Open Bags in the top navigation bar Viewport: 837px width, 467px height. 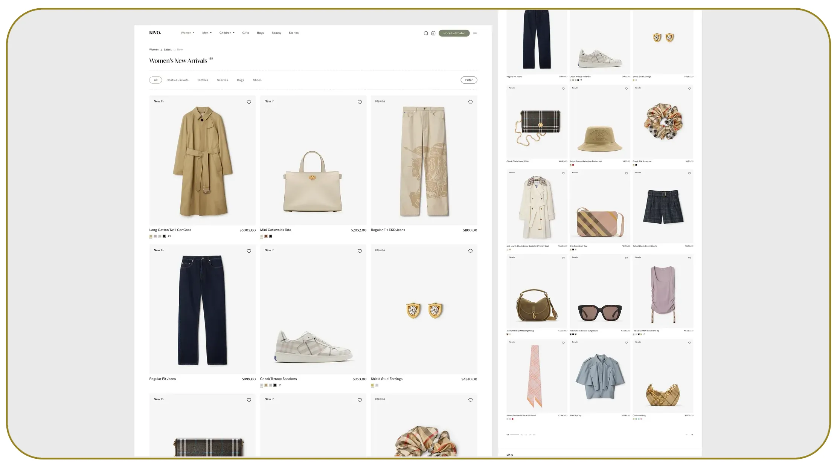click(x=260, y=33)
